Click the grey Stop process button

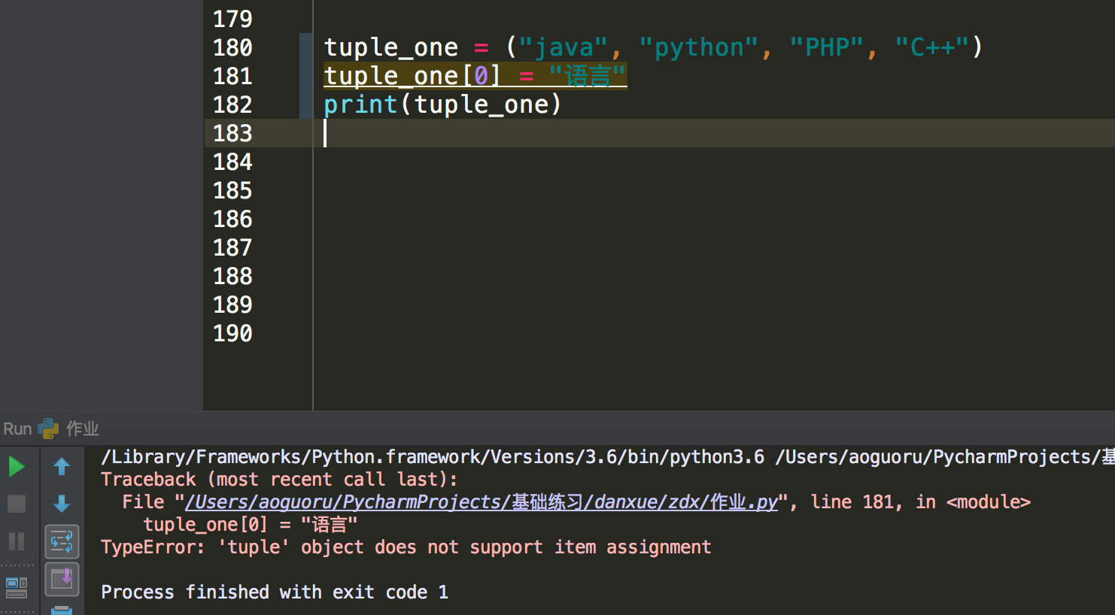(x=17, y=504)
